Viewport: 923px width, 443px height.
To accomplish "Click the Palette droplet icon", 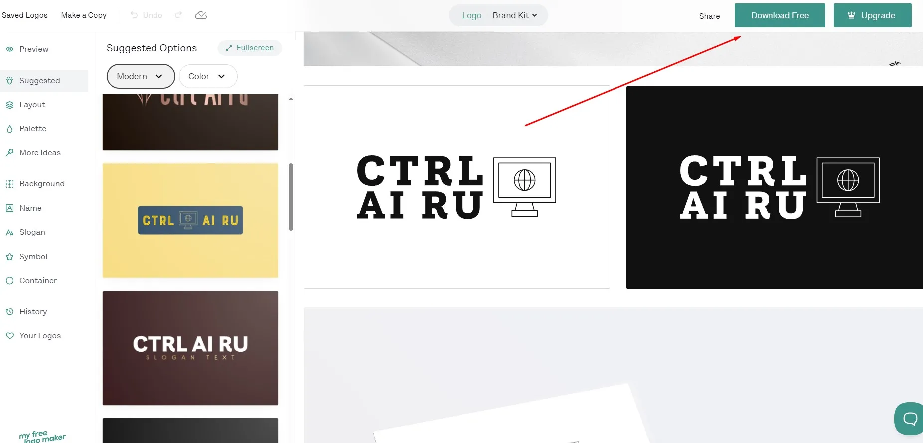I will click(9, 129).
